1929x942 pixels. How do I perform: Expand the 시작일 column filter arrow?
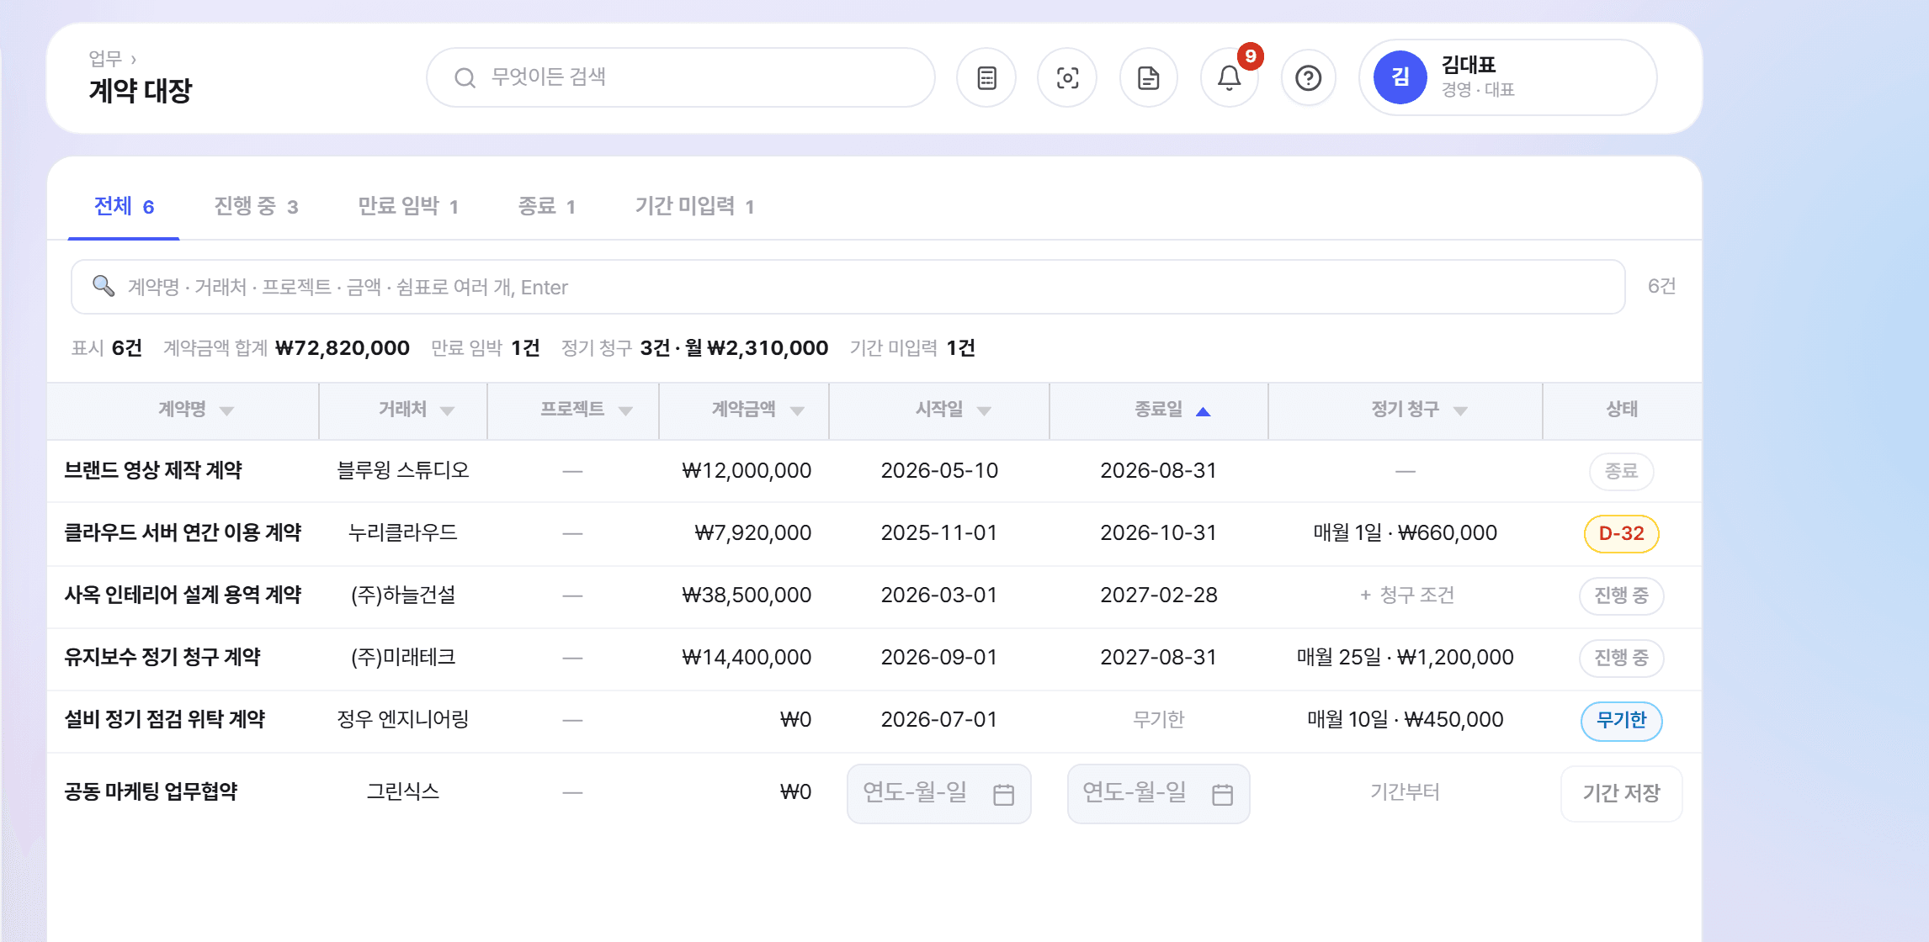tap(984, 411)
